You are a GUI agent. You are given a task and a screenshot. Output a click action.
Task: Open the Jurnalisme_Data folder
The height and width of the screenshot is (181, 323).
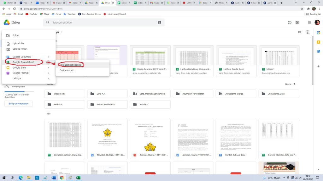(x=279, y=94)
